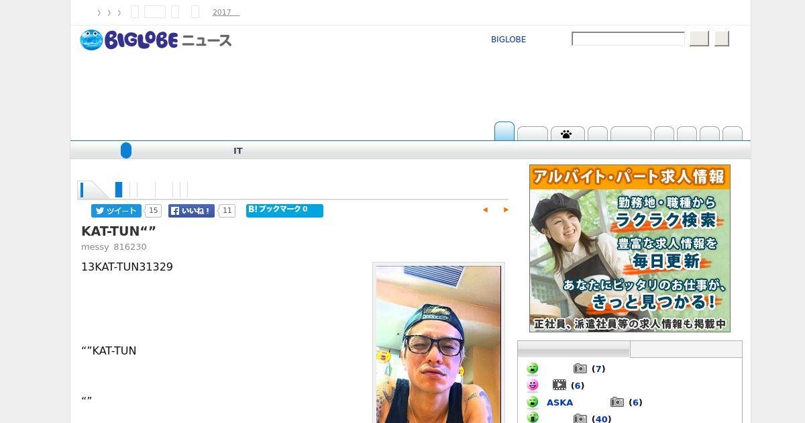This screenshot has width=805, height=423.
Task: Open the last category tab at the right end
Action: (x=733, y=134)
